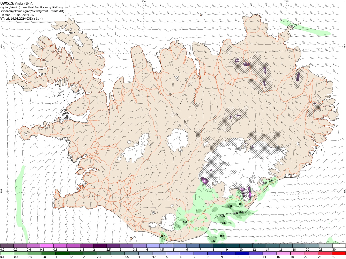The image size is (346, 259).
Task: Pick lower legend swatch between 25 and 30
Action: (x=325, y=253)
